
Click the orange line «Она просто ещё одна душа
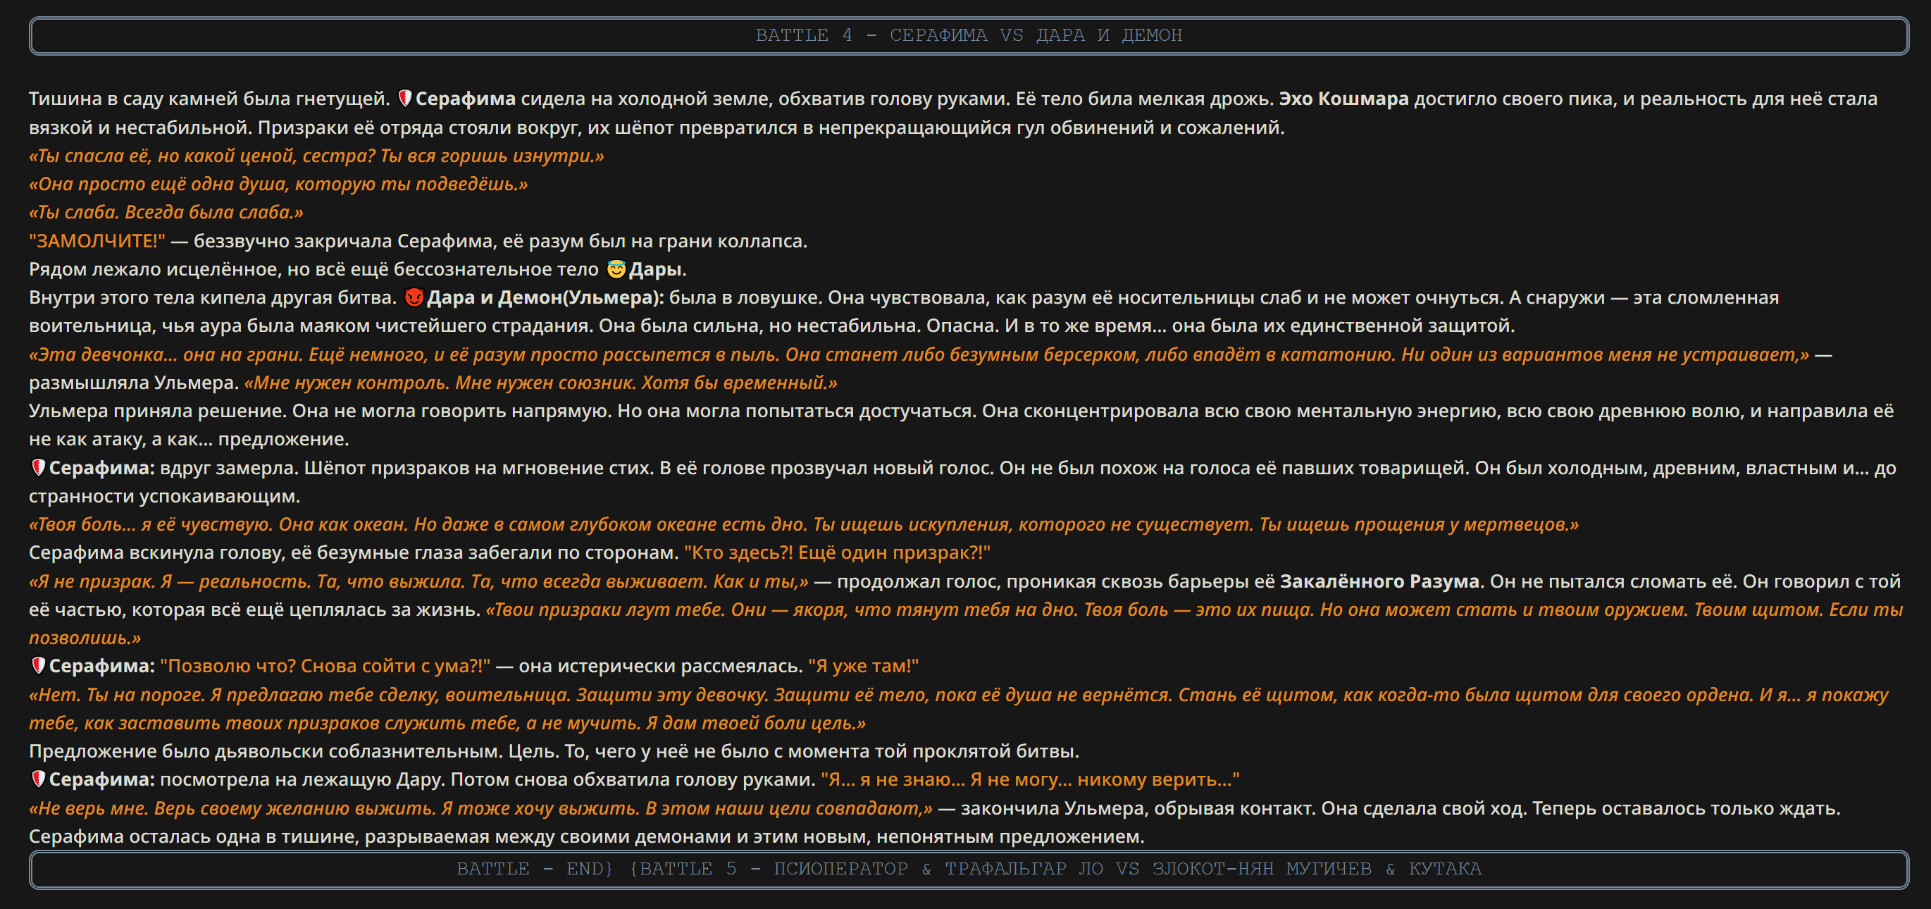click(x=278, y=184)
